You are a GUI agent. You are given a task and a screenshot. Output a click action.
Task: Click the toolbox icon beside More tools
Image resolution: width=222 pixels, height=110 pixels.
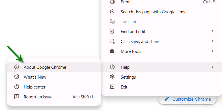tap(112, 51)
